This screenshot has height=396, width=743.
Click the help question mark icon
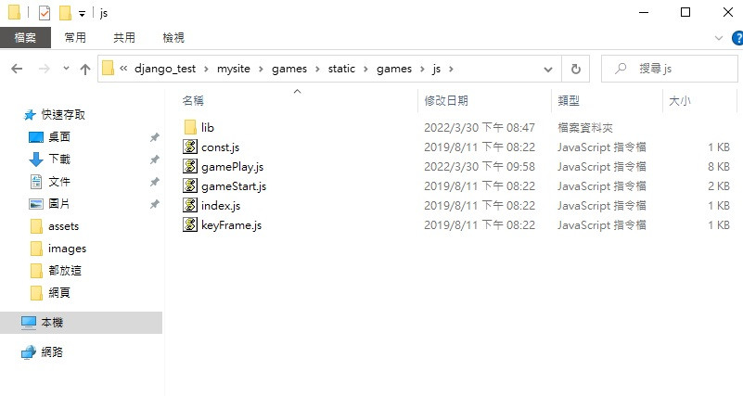737,38
